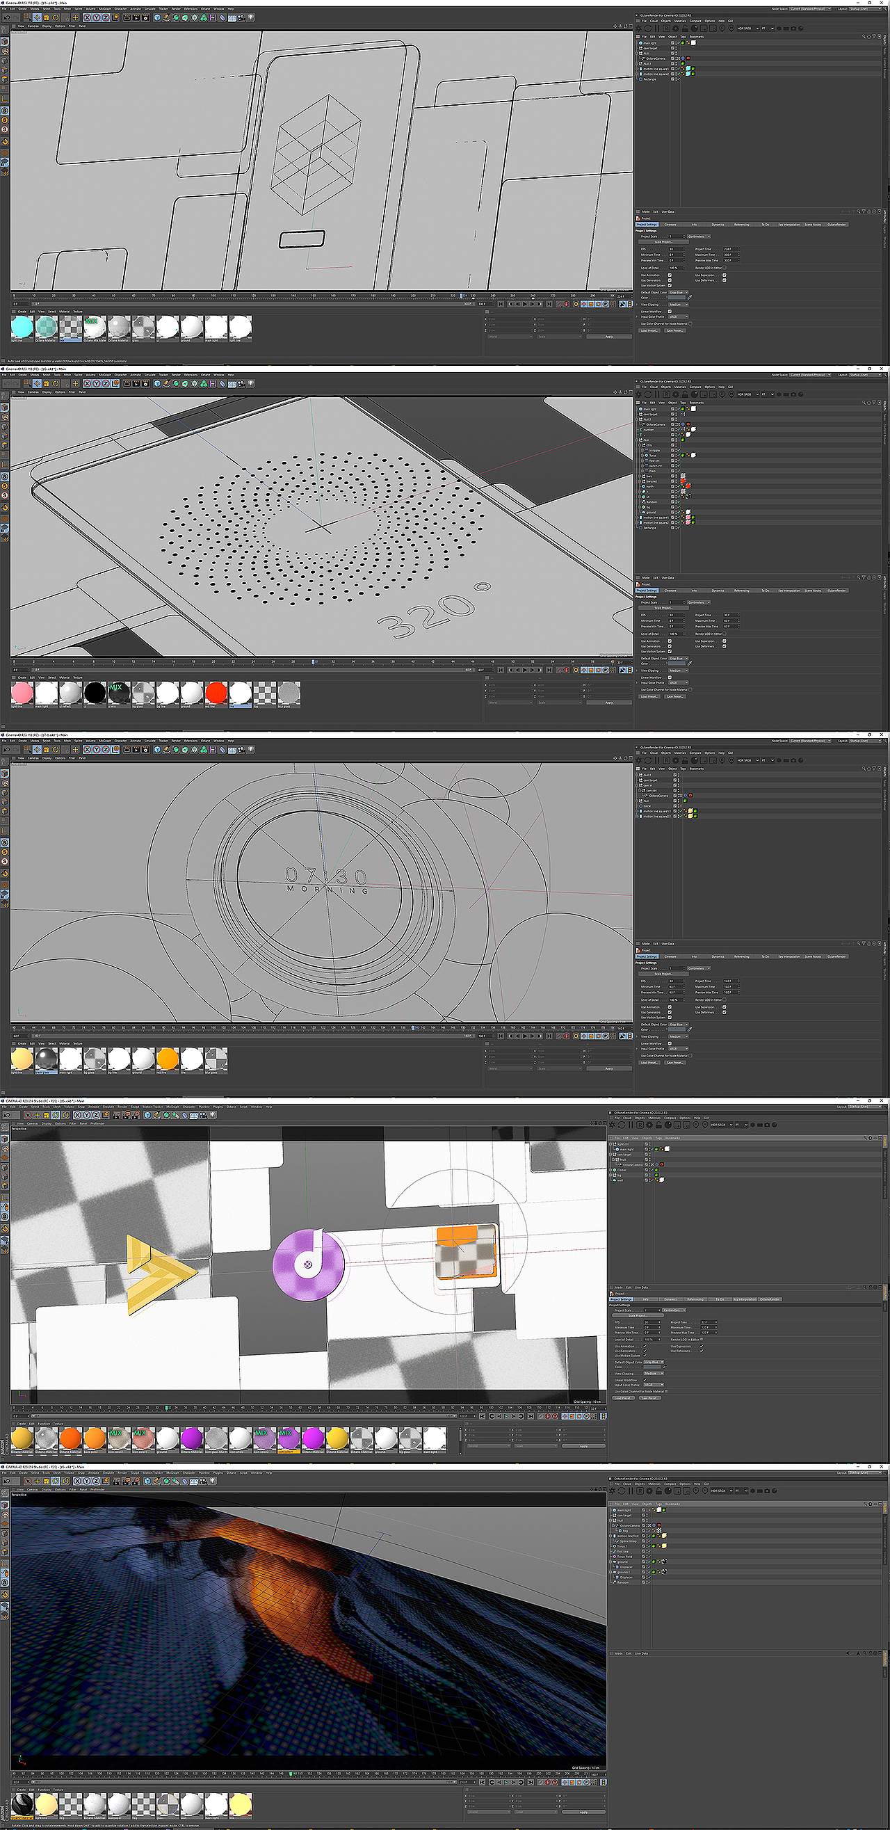
Task: Click the Light bulb icon in the cube wireframe window
Action: pos(251,17)
